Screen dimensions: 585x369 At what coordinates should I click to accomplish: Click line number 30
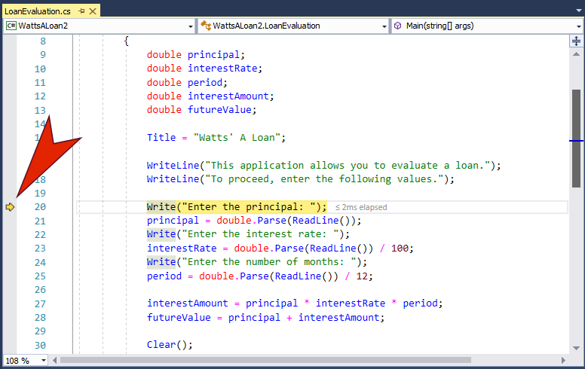tap(40, 345)
